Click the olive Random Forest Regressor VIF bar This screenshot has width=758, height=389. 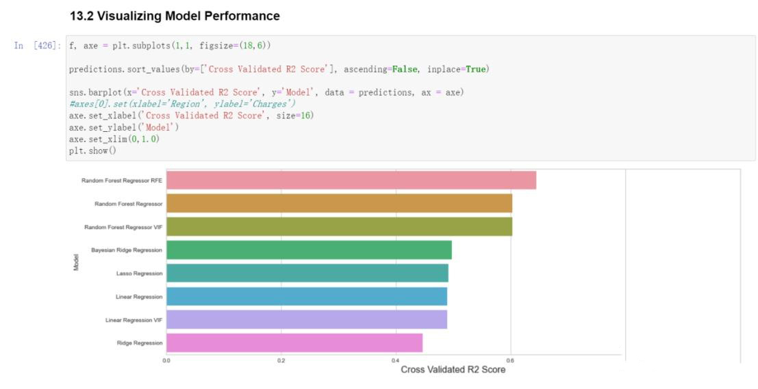click(339, 227)
